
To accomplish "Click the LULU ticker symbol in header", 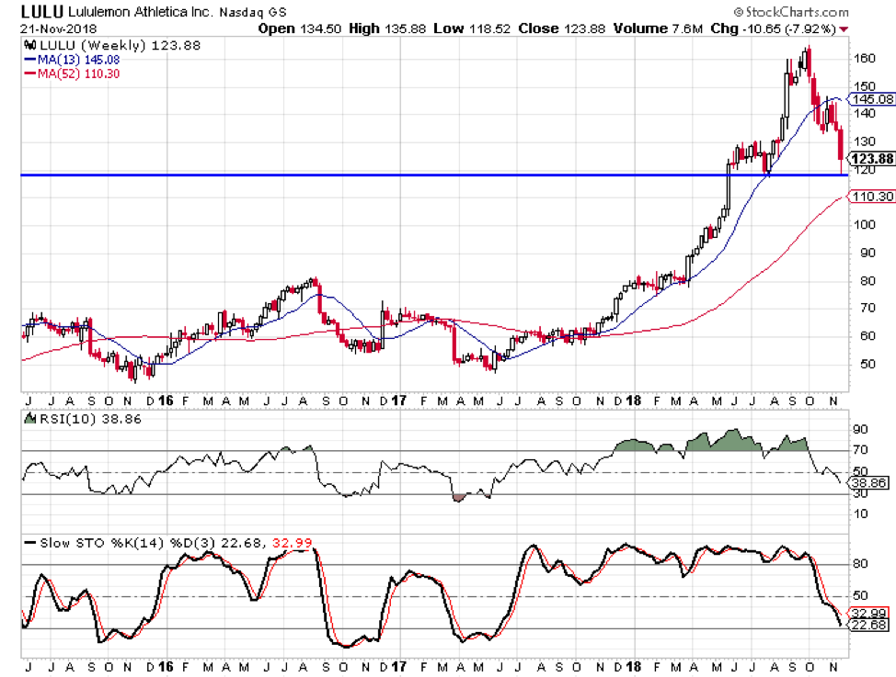I will click(42, 11).
